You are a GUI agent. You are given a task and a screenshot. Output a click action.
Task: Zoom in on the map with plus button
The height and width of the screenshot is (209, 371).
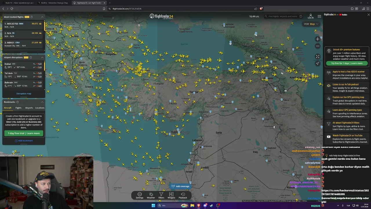(318, 39)
